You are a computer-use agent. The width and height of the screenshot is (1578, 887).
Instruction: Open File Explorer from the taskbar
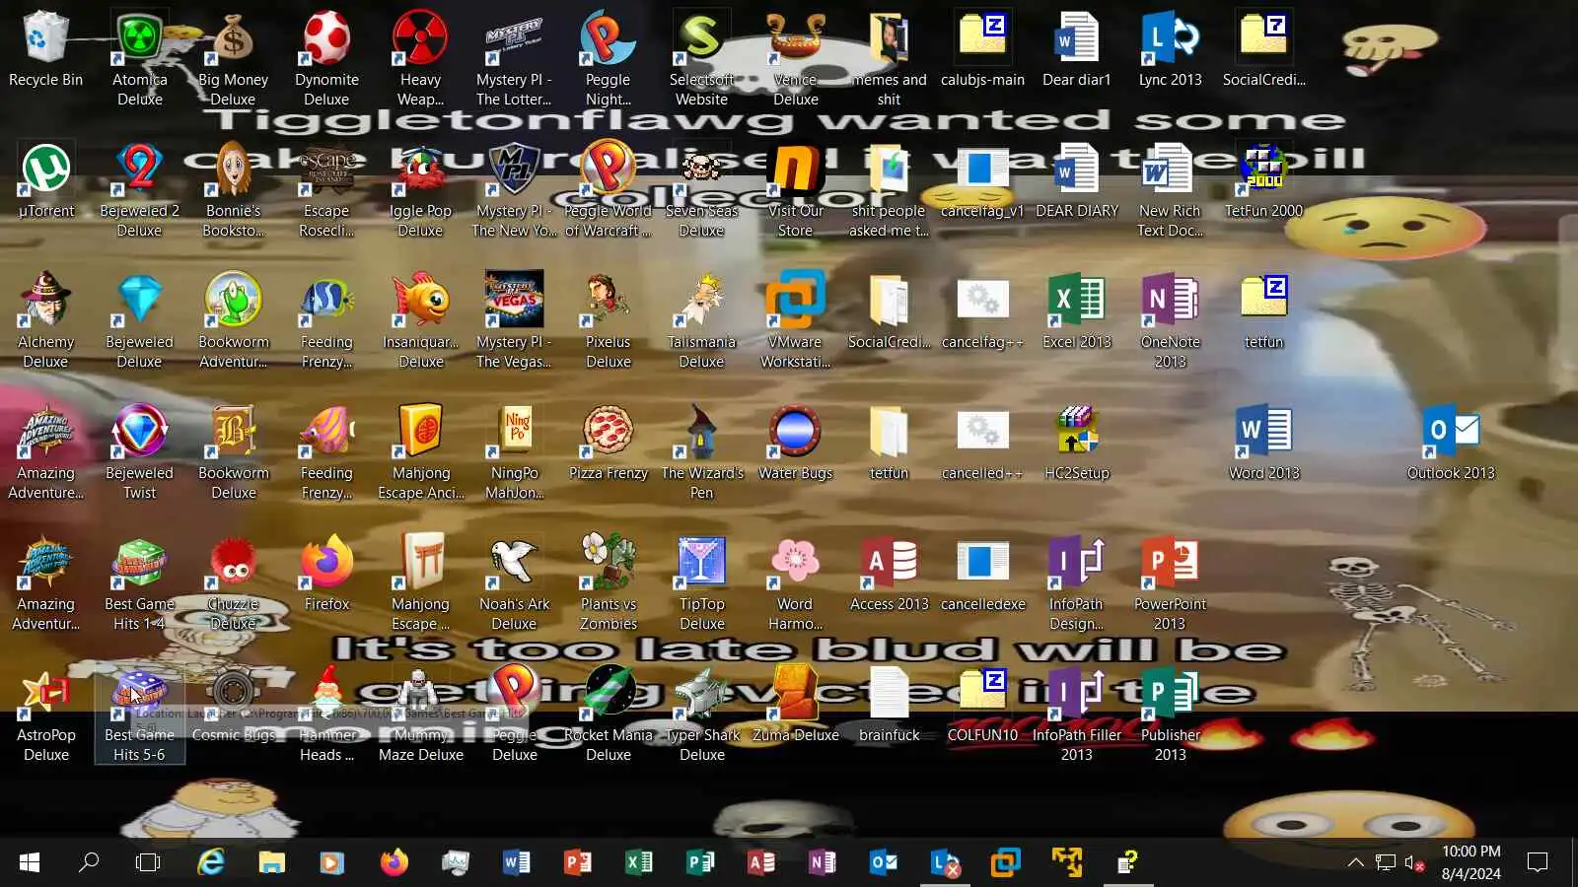coord(271,862)
